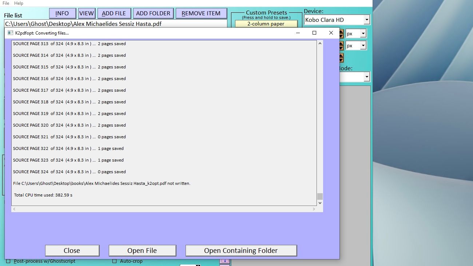Close the K2pdfopt dialog via X
This screenshot has width=473, height=266.
tap(331, 33)
